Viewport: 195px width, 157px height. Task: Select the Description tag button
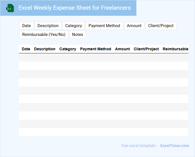pos(48,26)
